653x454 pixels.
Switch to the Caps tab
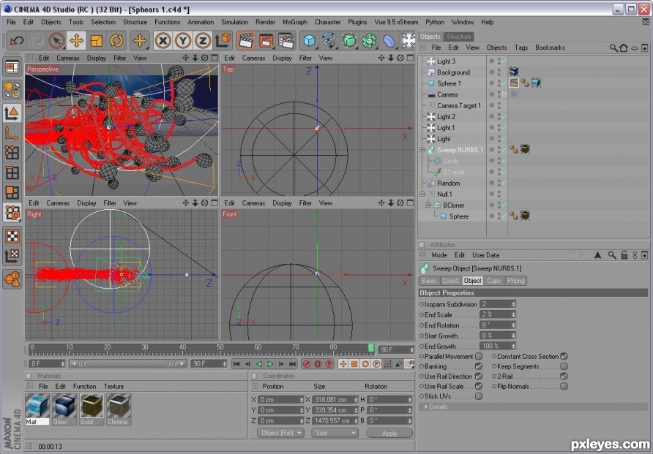coord(494,281)
